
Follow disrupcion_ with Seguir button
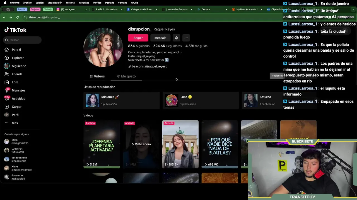coord(138,38)
